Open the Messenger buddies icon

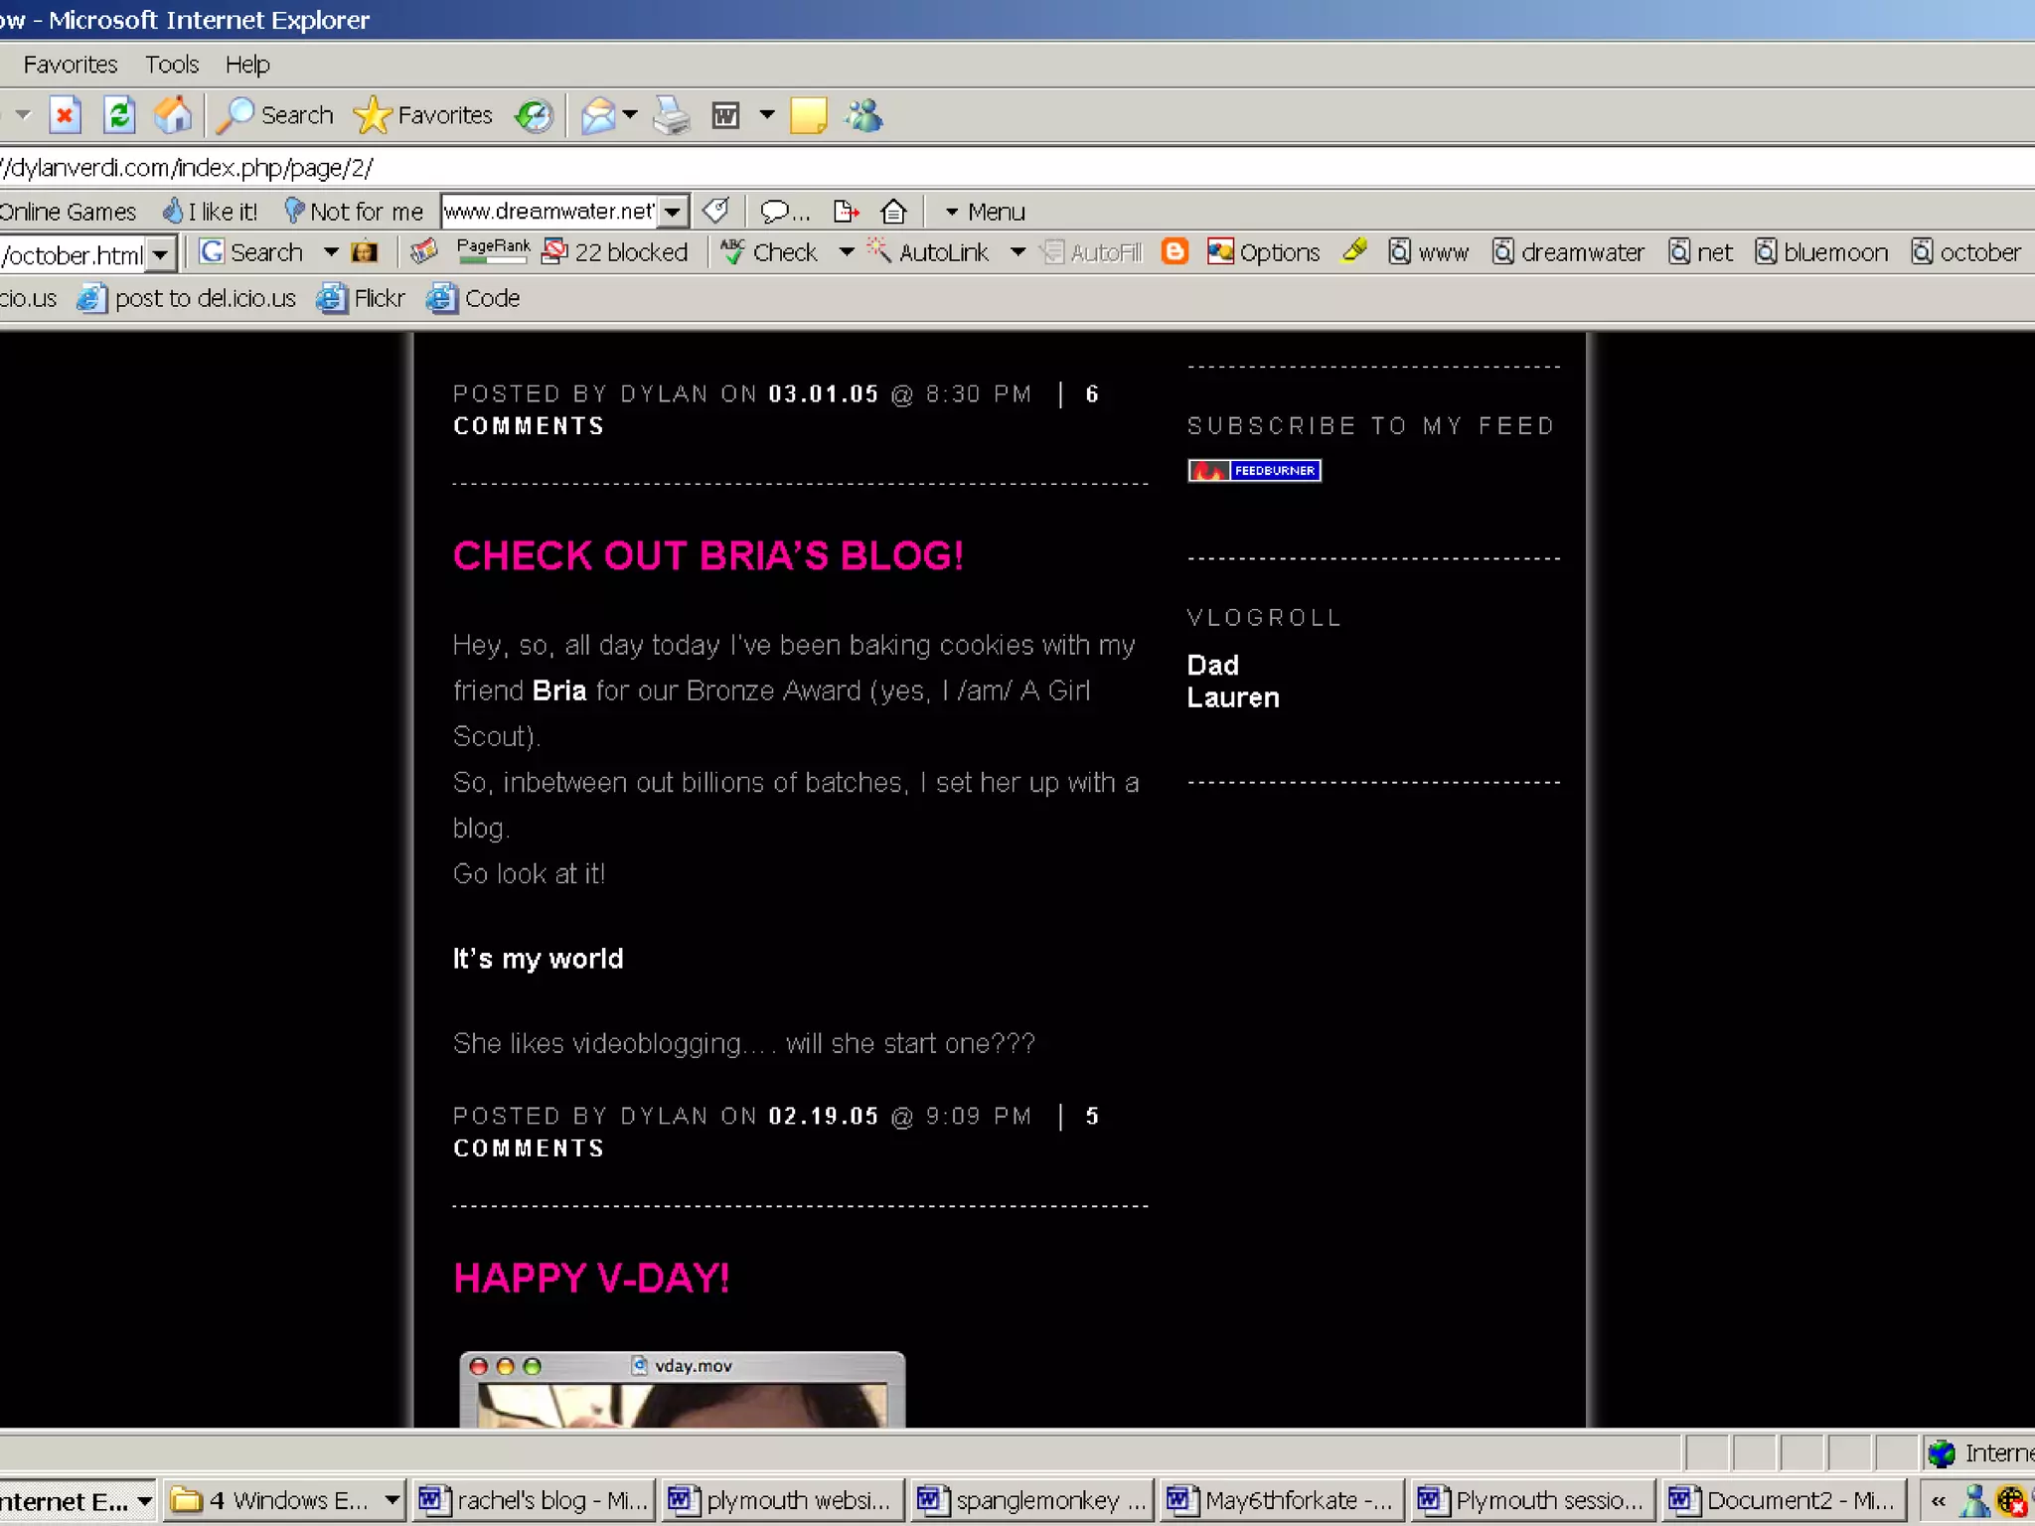(863, 115)
